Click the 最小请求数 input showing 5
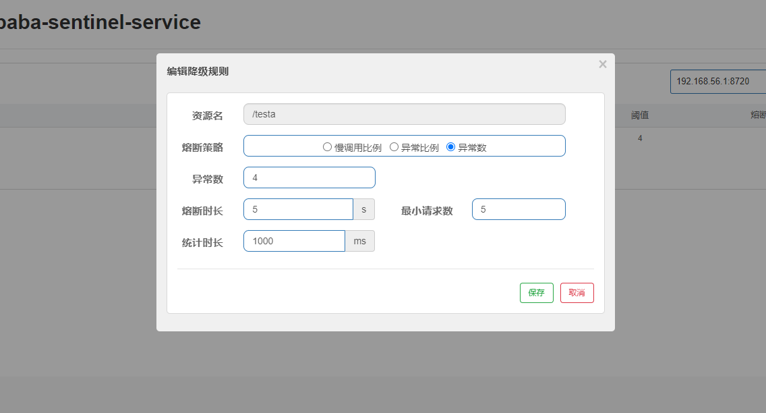 [519, 209]
